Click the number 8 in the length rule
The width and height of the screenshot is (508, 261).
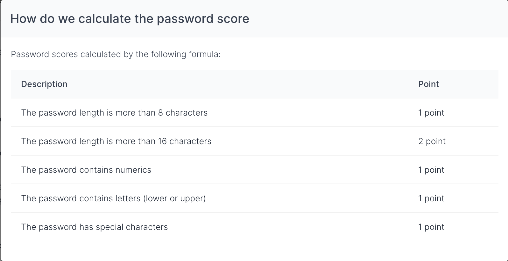160,113
